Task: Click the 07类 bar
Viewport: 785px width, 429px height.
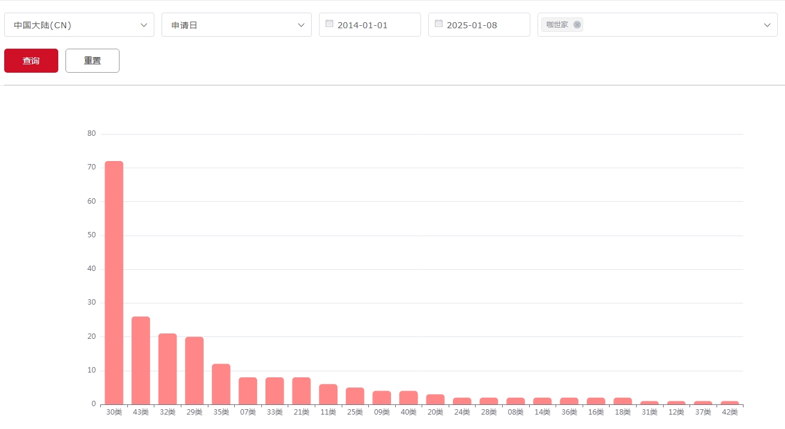Action: [247, 391]
